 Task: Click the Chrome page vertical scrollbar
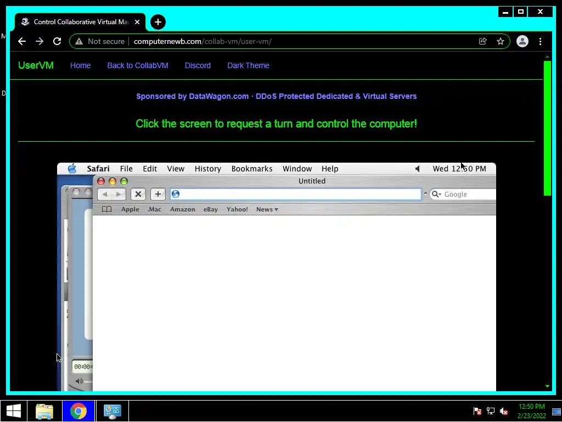point(547,128)
